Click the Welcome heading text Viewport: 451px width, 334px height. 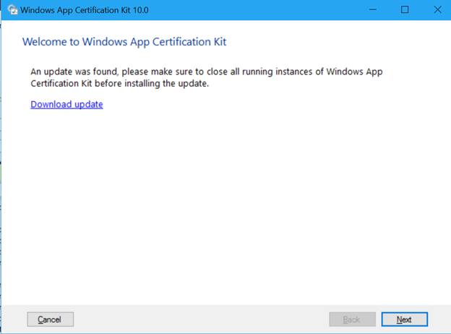click(x=124, y=42)
